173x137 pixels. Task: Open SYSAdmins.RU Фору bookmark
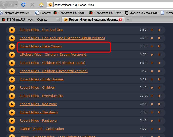pyautogui.click(x=106, y=13)
